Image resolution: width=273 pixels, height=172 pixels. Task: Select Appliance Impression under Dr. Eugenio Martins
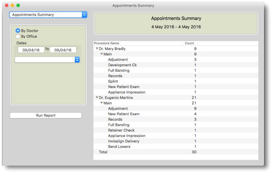[176, 136]
